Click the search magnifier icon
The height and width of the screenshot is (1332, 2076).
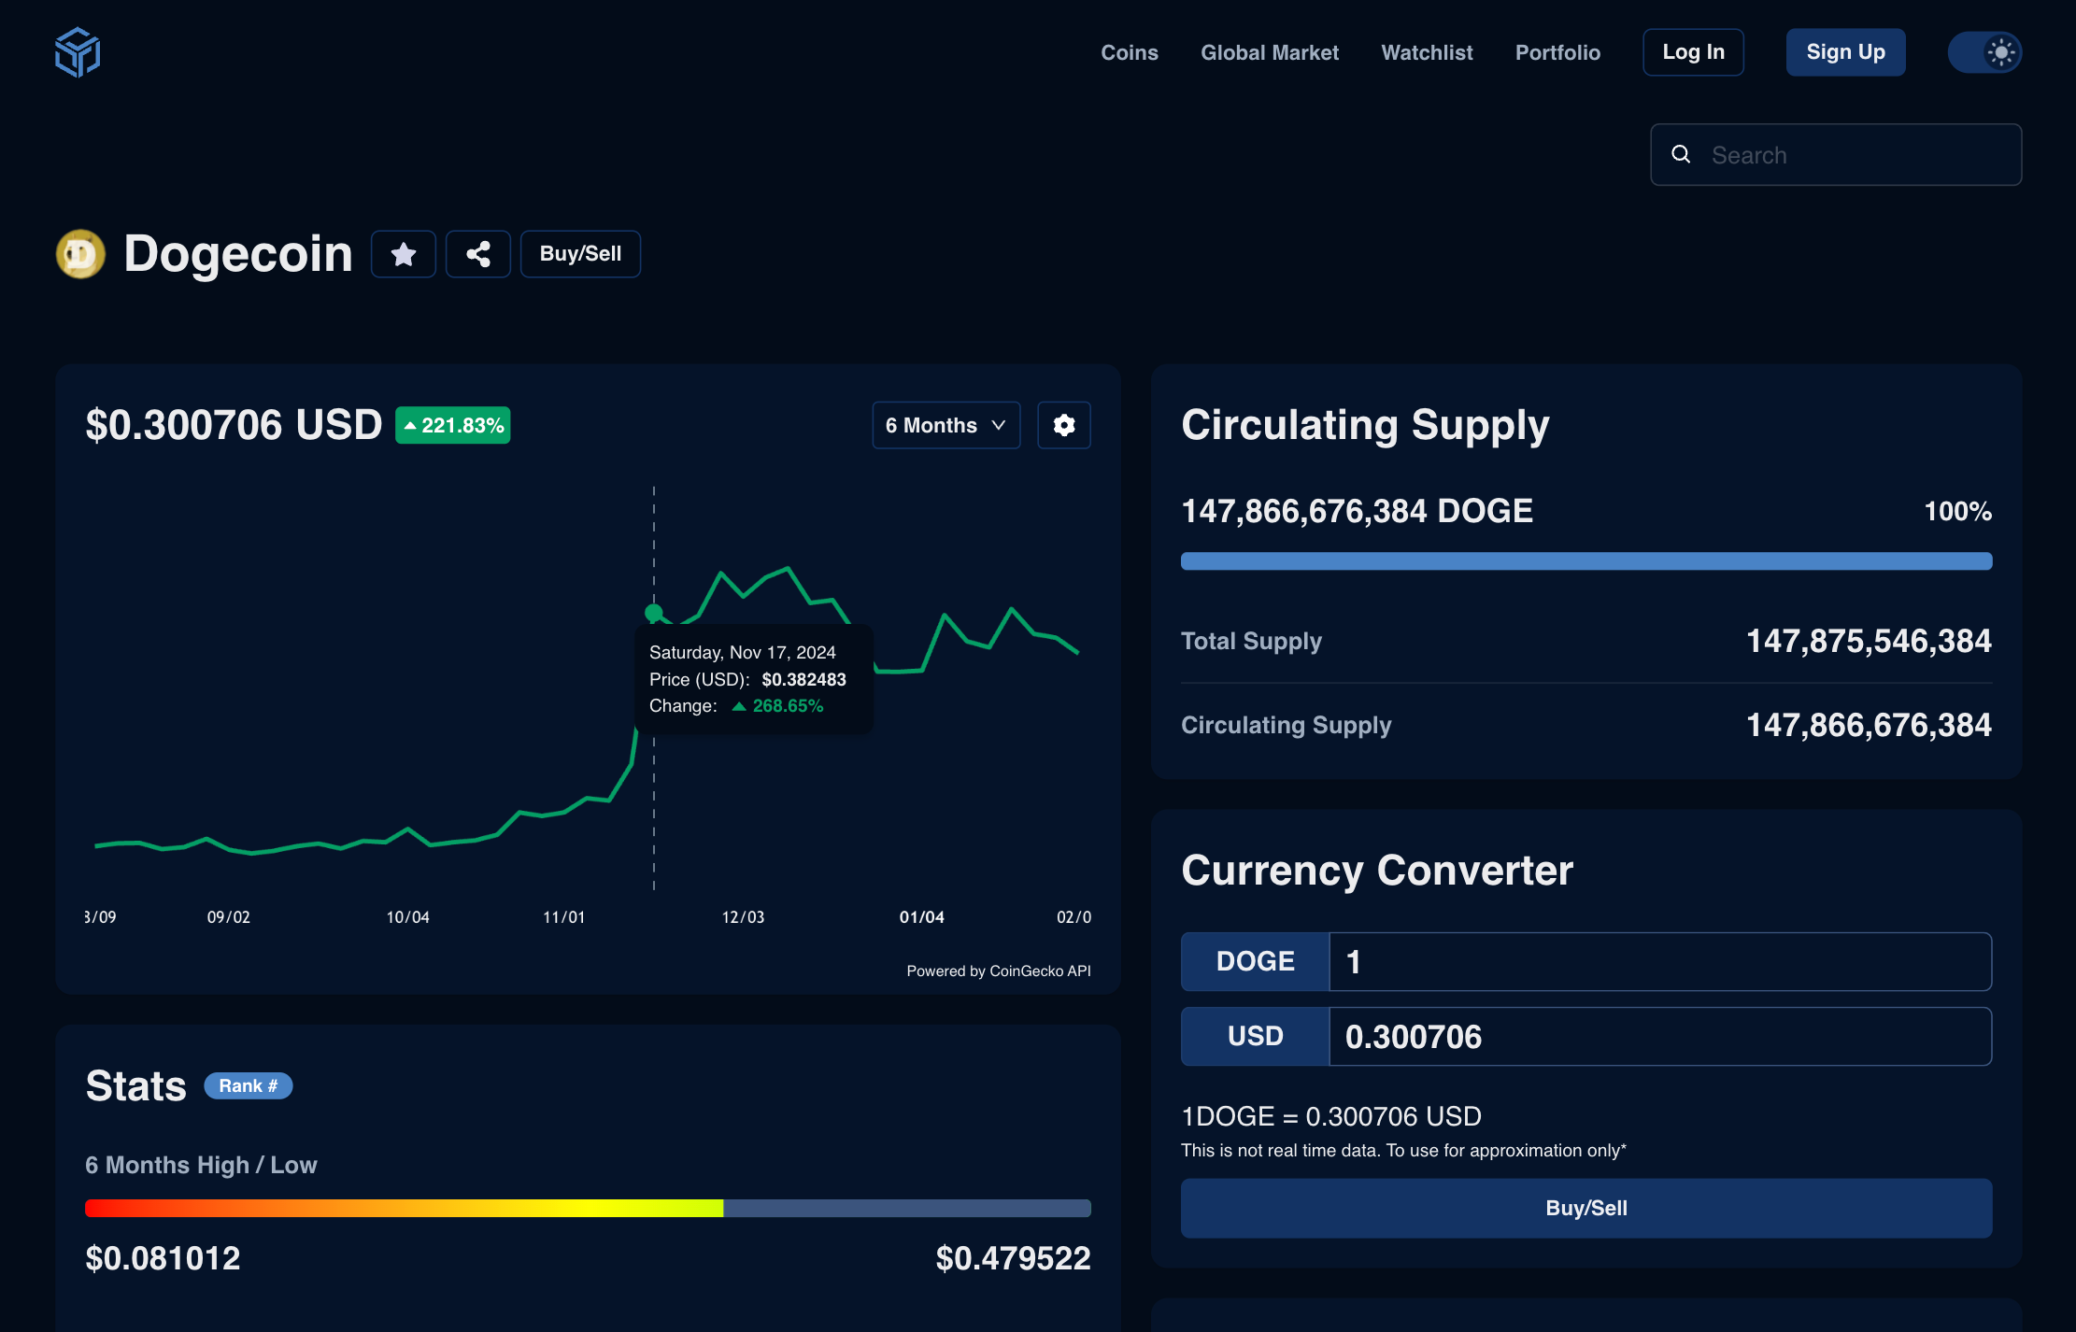pyautogui.click(x=1681, y=155)
